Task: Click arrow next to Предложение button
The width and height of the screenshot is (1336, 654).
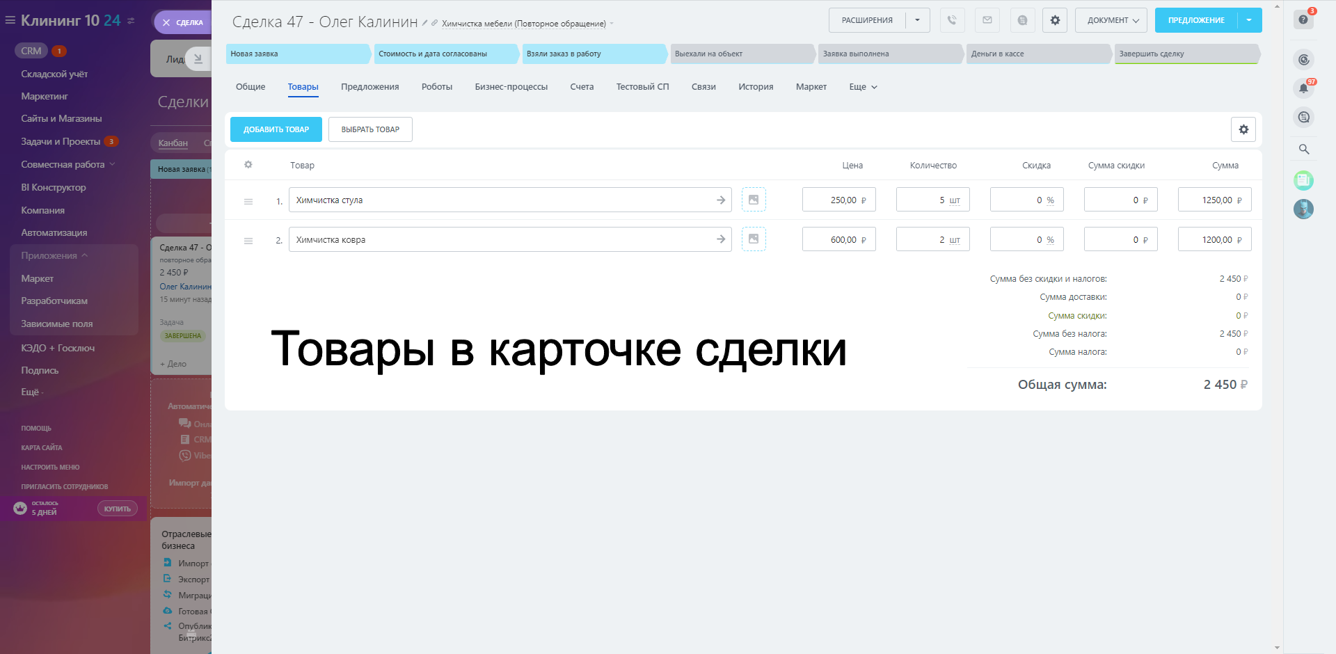Action: [1249, 20]
